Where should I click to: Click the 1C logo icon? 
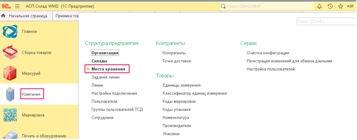(6, 6)
